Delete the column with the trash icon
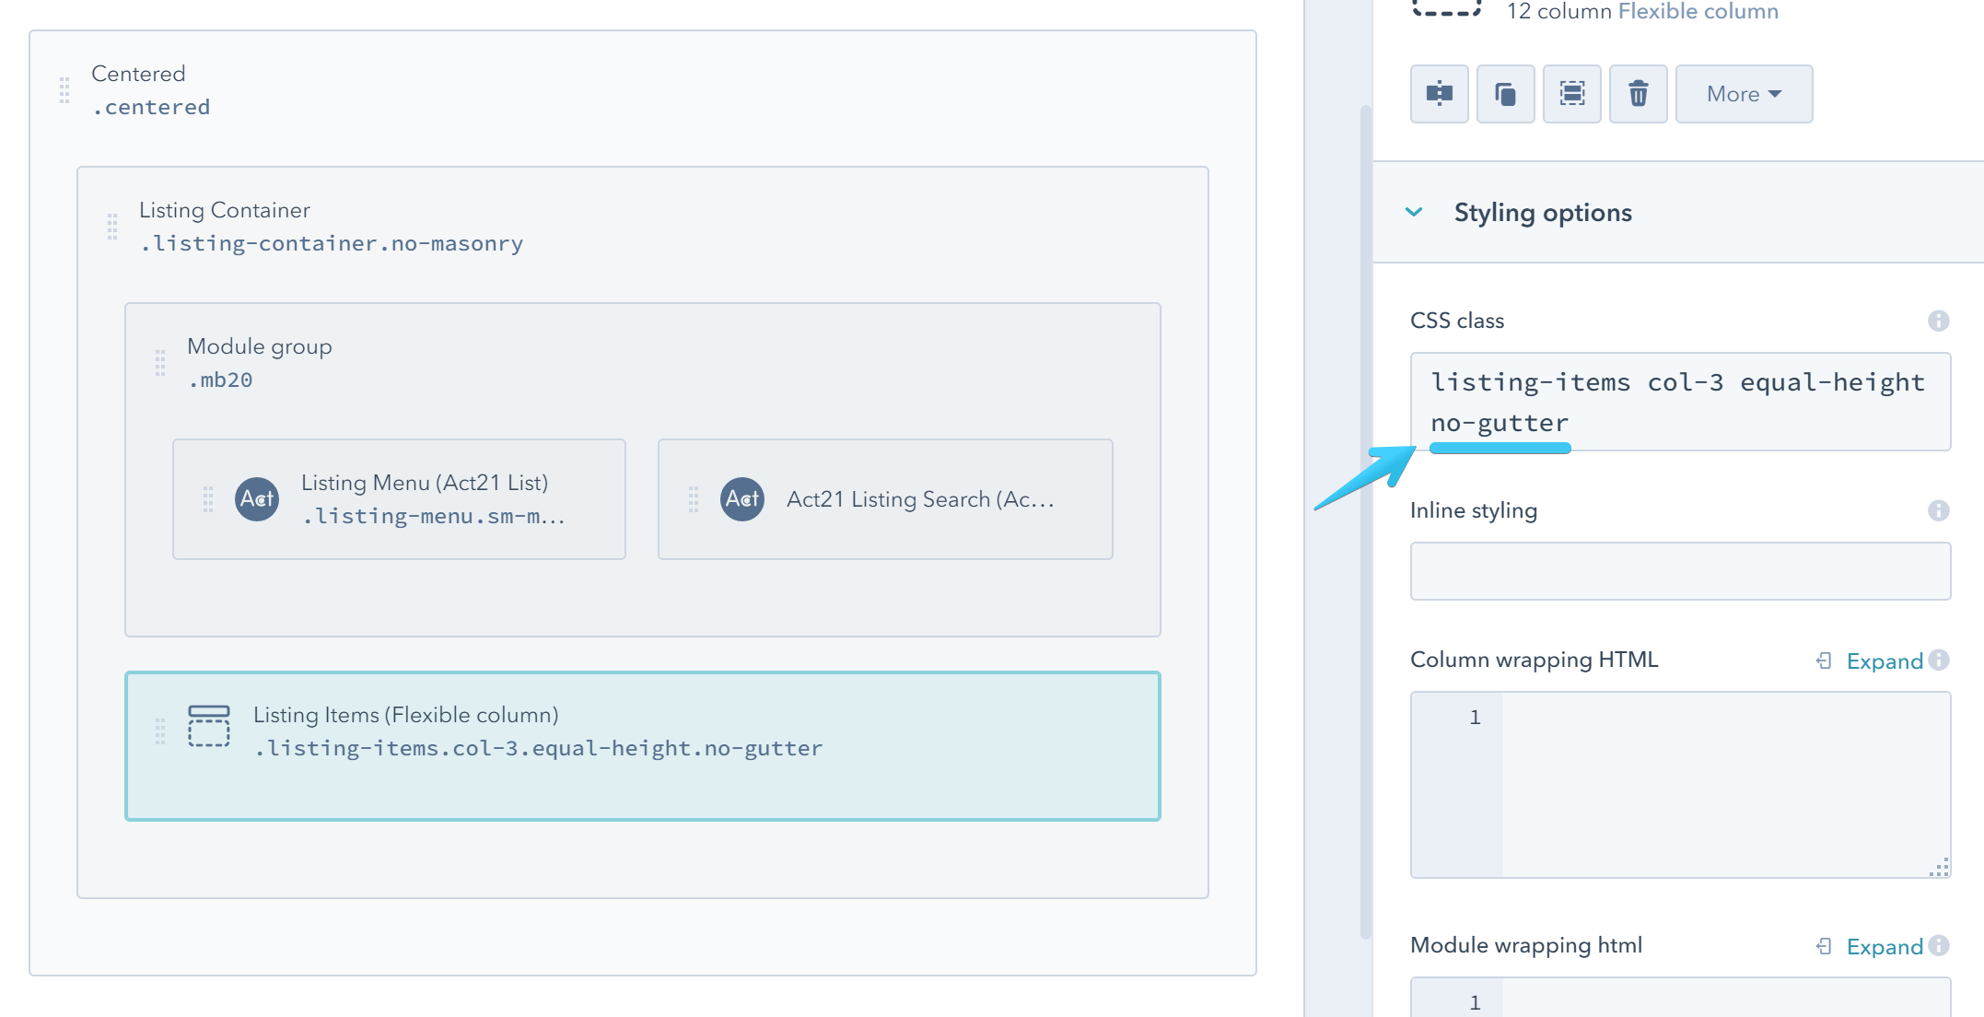The image size is (1984, 1017). point(1638,94)
